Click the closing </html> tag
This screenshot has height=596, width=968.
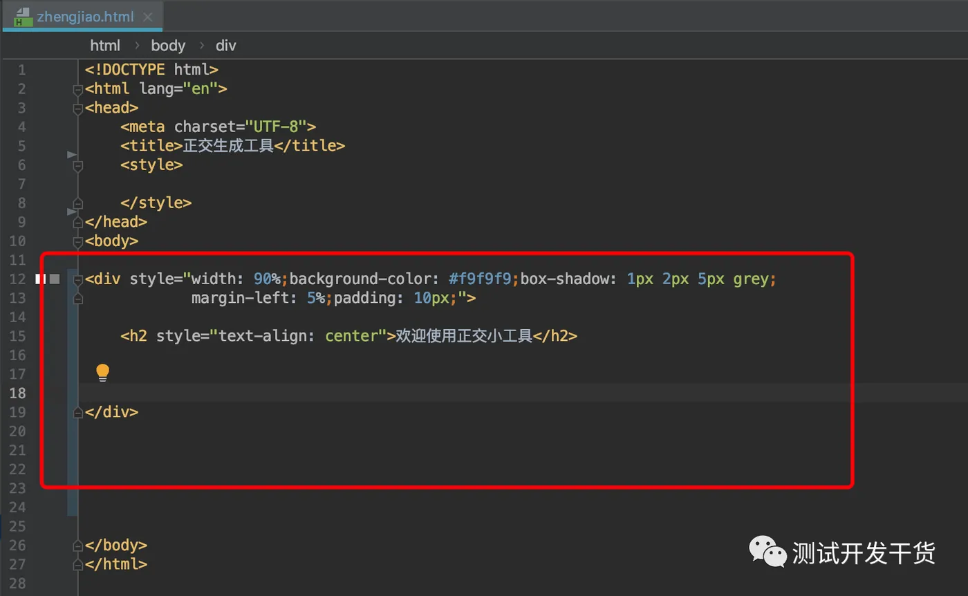116,564
